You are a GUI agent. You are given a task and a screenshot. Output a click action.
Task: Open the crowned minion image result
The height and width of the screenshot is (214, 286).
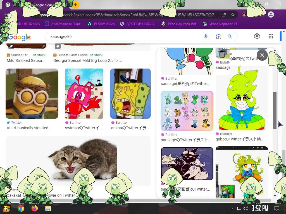(x=32, y=94)
